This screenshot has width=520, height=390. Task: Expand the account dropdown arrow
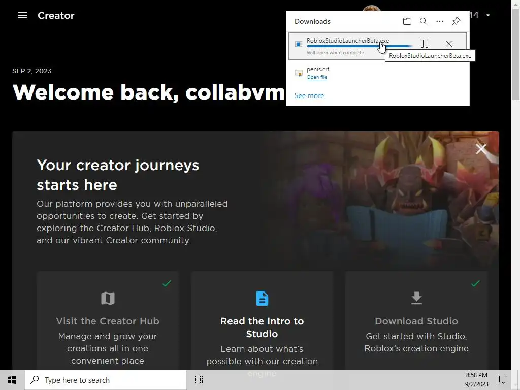488,15
